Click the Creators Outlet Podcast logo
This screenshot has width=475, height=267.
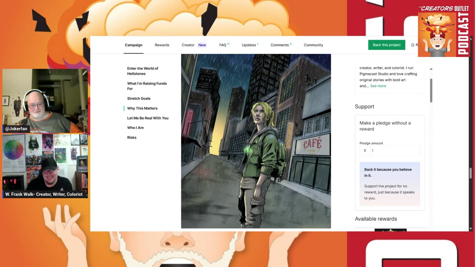point(444,31)
